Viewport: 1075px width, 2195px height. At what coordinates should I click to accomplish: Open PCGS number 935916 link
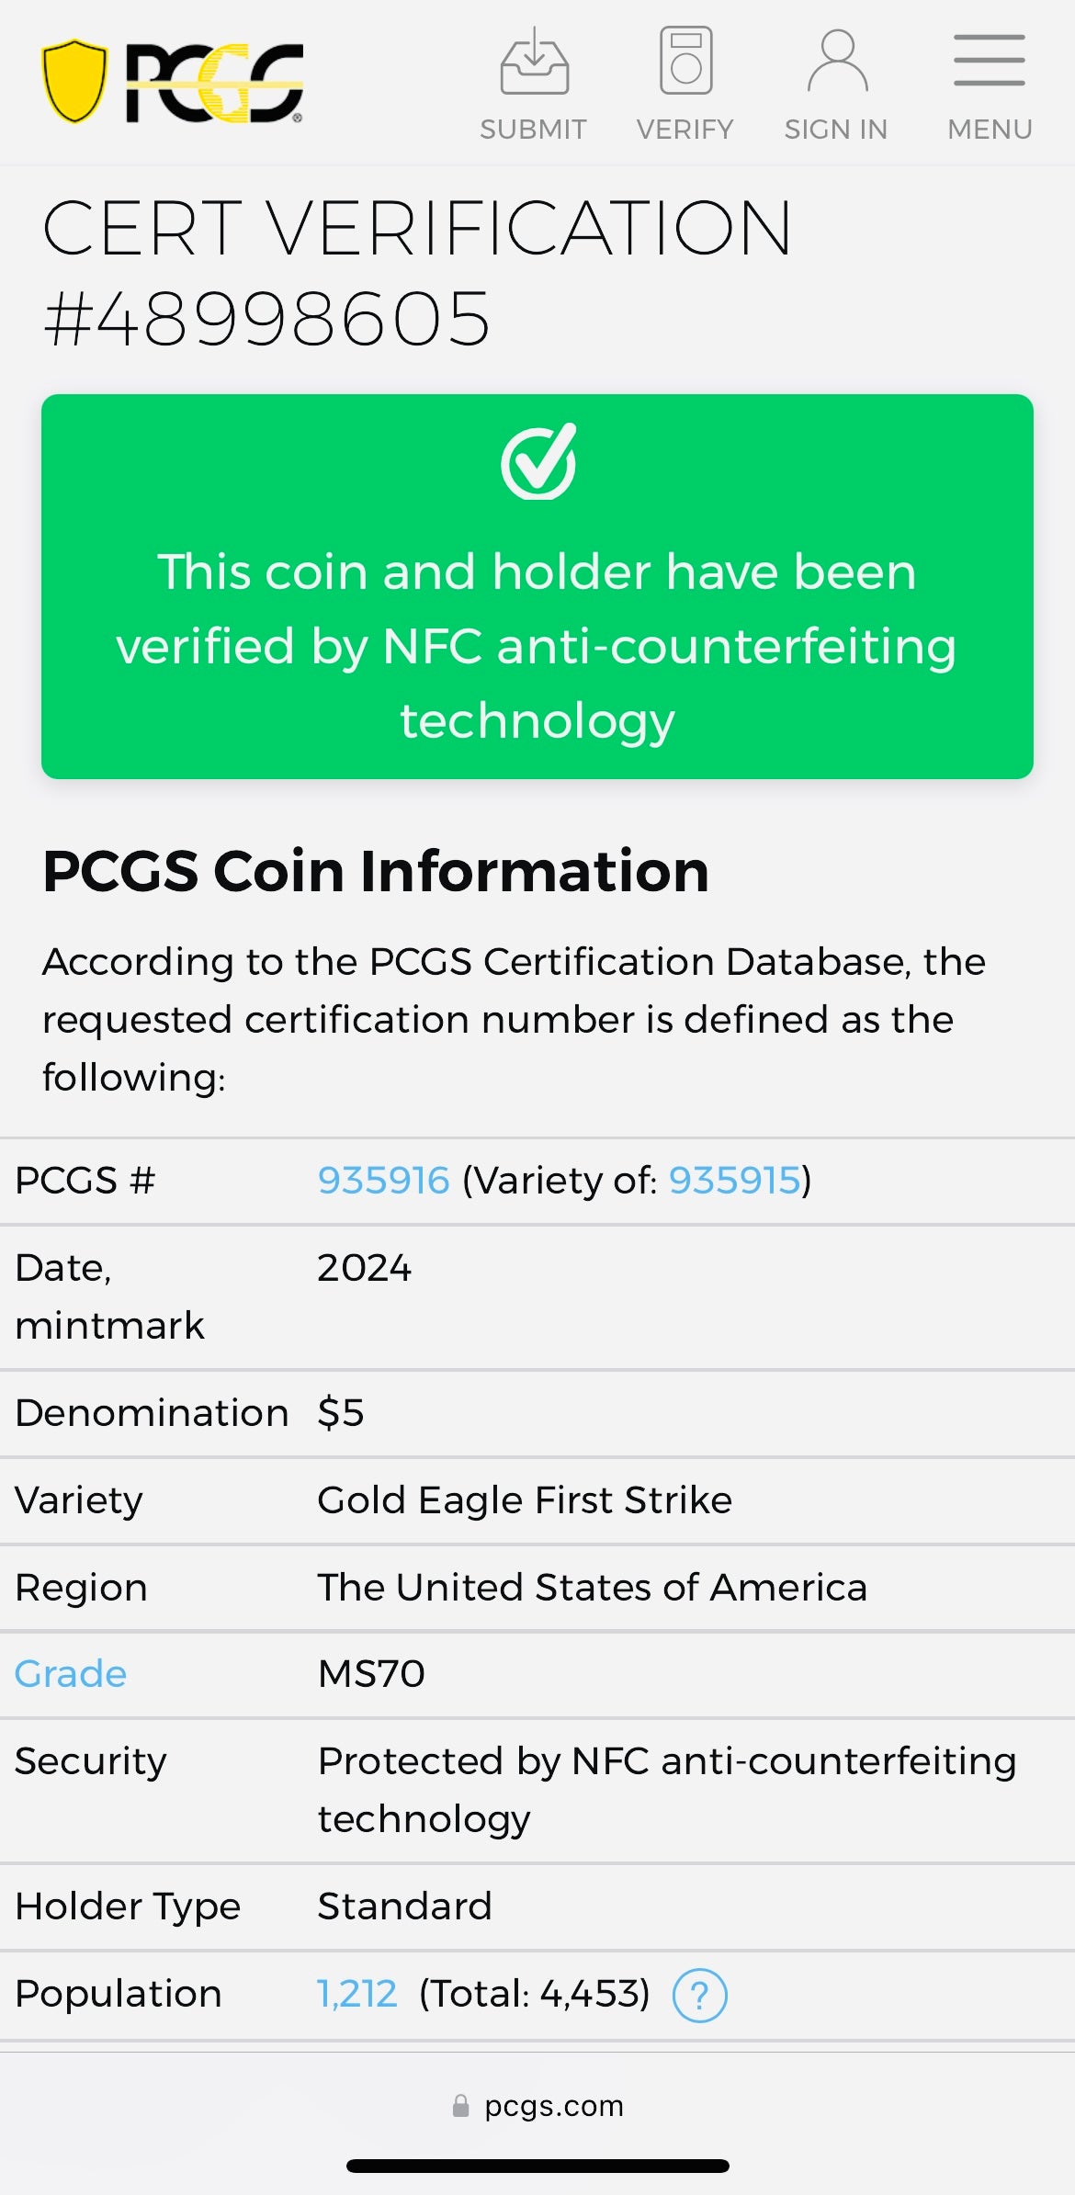pos(383,1181)
